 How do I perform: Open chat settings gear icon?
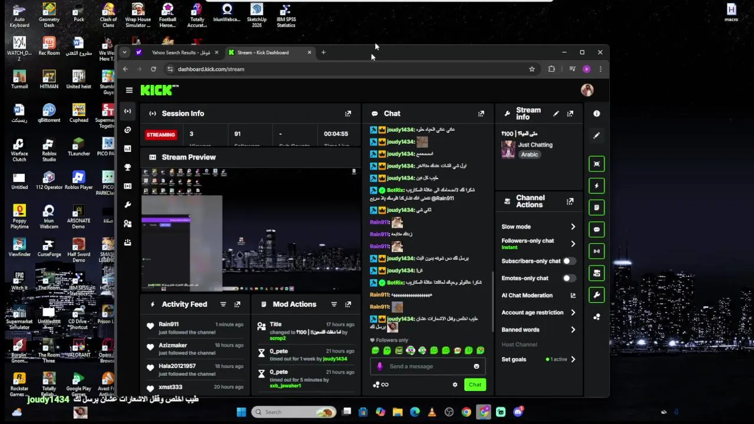pyautogui.click(x=455, y=385)
